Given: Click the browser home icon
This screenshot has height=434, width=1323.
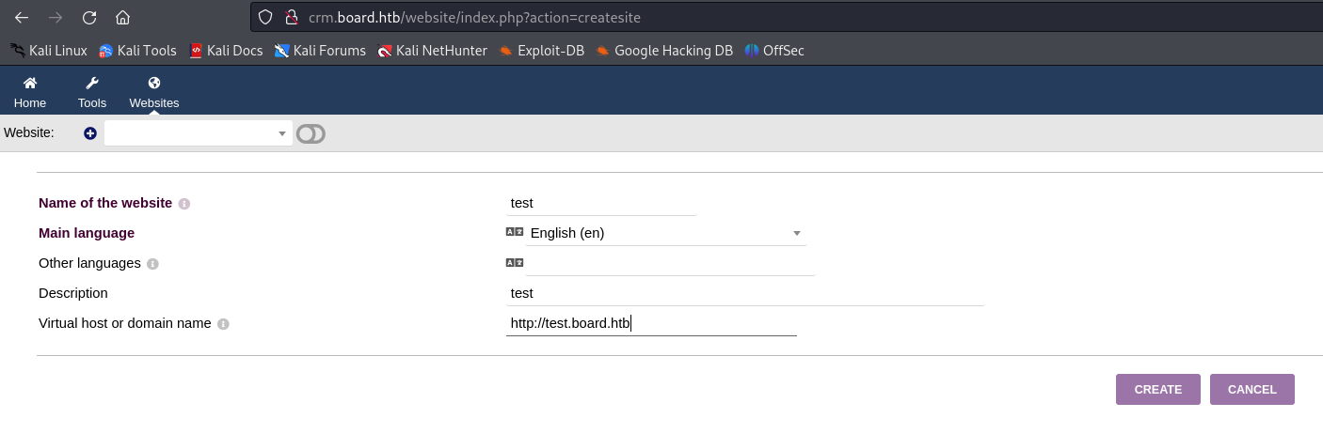Looking at the screenshot, I should coord(122,17).
